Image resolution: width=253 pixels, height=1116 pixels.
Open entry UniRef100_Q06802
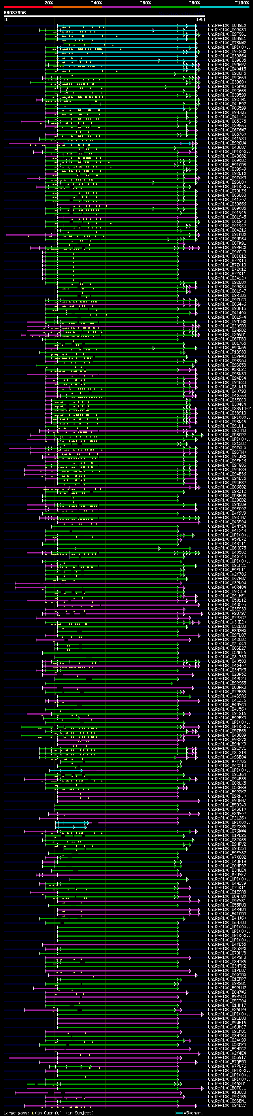click(227, 487)
